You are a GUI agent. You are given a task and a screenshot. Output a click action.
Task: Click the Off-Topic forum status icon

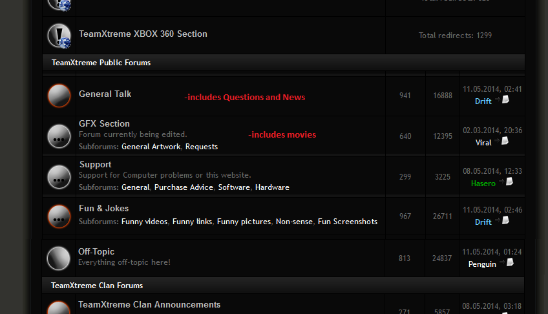click(x=58, y=258)
